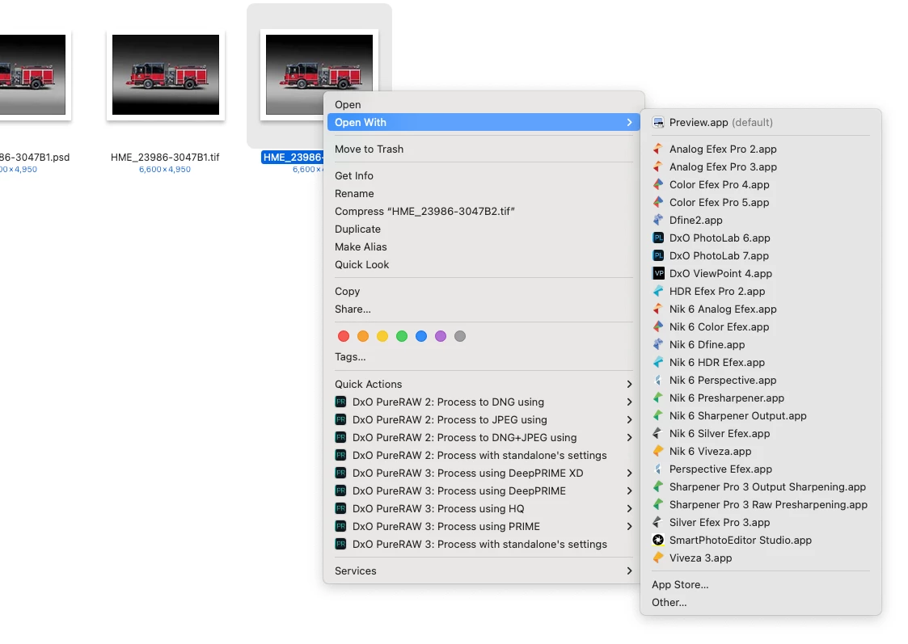Screen dimensions: 908x644
Task: Choose Color Efex Pro 4.app icon
Action: pyautogui.click(x=658, y=184)
